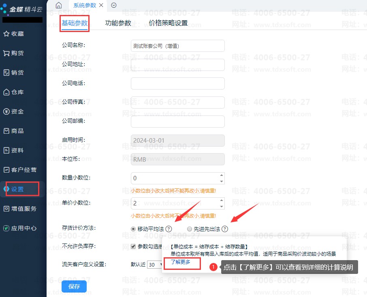
Task: Toggle the 不允许负库存 checkbox
Action: [133, 246]
